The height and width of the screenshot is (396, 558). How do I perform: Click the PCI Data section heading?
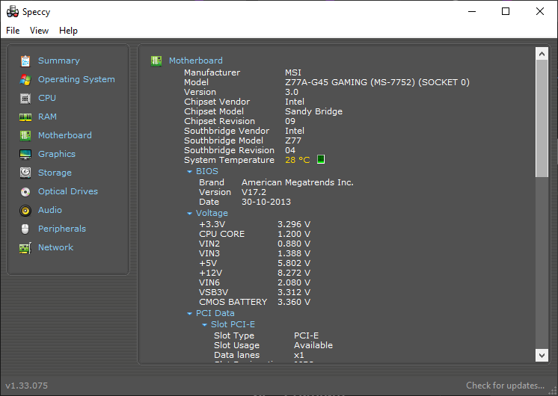click(215, 314)
